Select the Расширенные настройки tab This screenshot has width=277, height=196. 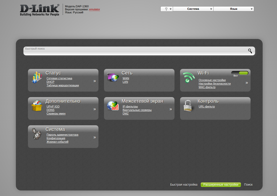click(221, 184)
